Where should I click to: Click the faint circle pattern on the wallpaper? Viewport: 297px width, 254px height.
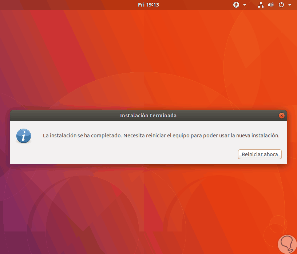point(278,224)
